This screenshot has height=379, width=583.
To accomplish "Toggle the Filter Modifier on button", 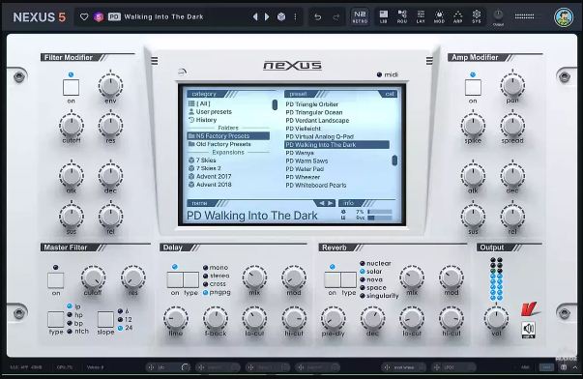I will point(71,88).
